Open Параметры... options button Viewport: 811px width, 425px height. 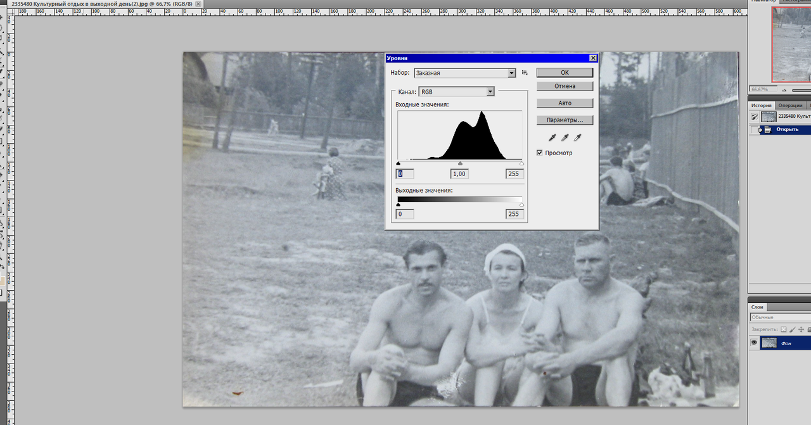tap(565, 120)
